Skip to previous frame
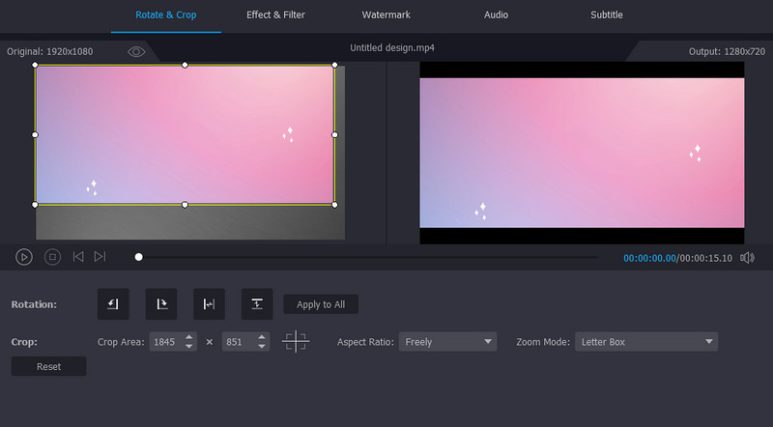773x427 pixels. tap(78, 257)
